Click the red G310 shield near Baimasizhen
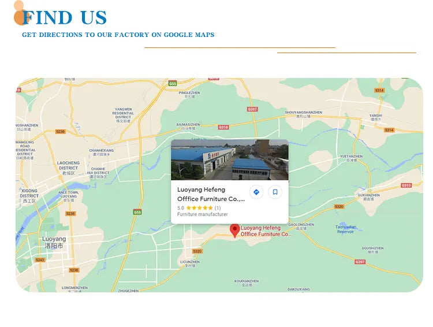 [223, 127]
